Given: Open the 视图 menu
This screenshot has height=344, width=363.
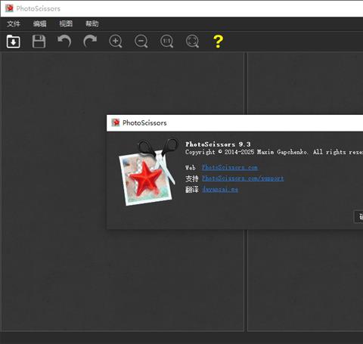Looking at the screenshot, I should 66,24.
